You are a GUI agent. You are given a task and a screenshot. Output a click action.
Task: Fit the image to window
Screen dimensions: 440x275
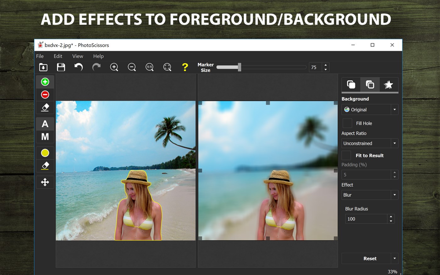(x=167, y=67)
